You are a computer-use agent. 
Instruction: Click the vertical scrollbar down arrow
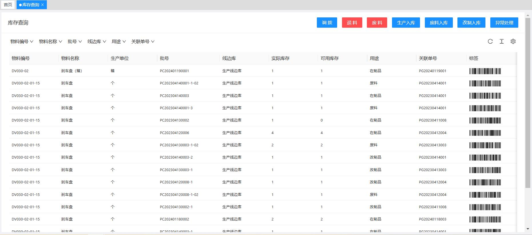[528, 229]
